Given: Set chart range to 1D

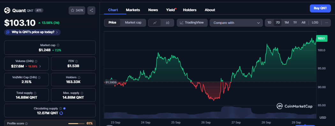Looking at the screenshot, I should (x=269, y=23).
